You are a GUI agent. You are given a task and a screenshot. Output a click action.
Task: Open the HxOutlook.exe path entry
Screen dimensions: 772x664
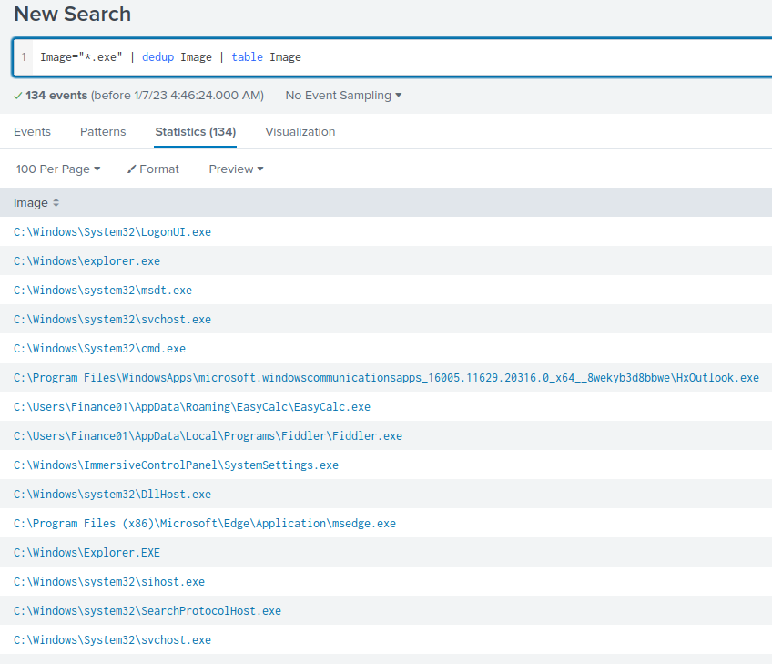[x=386, y=377]
